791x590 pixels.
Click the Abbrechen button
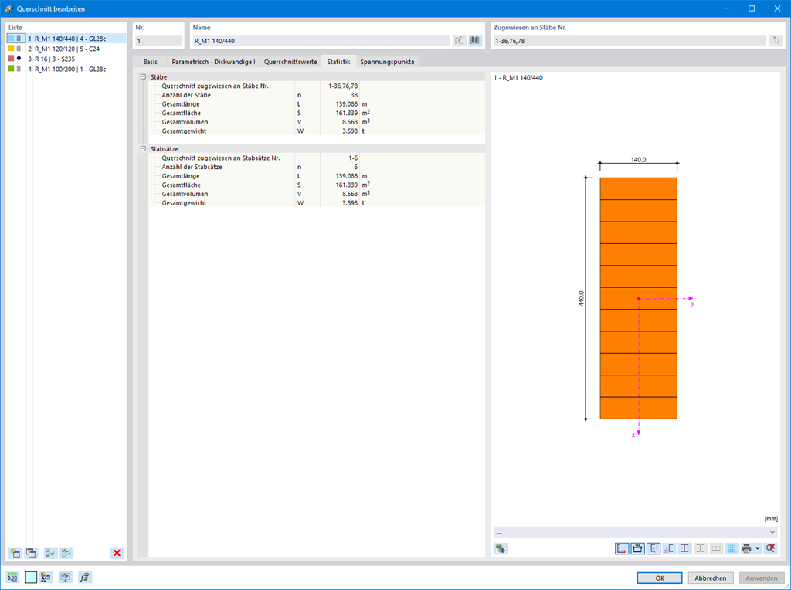[x=711, y=578]
